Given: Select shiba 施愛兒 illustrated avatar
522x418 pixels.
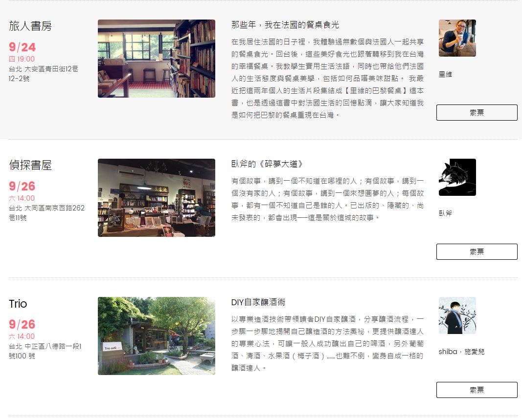Looking at the screenshot, I should coord(457,315).
